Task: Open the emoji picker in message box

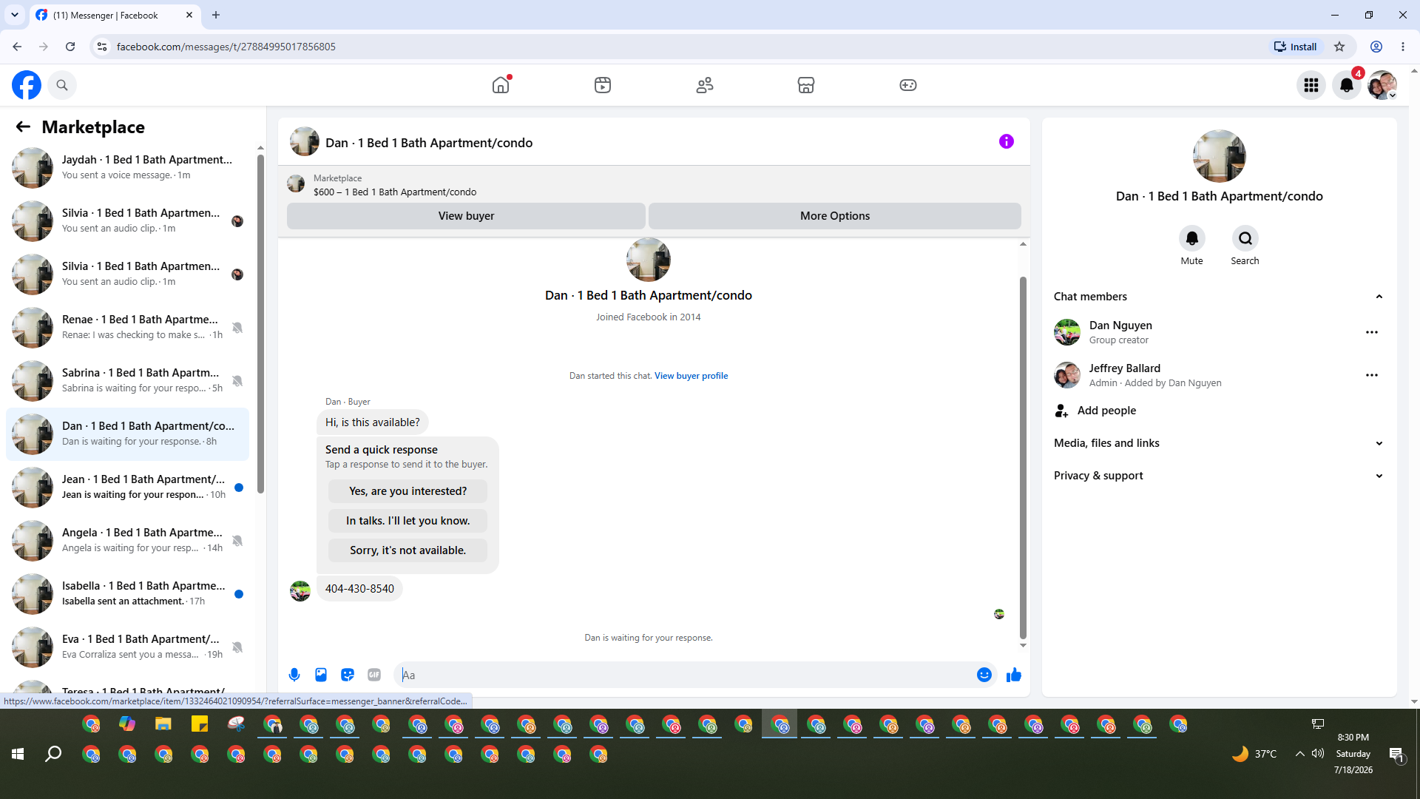Action: click(x=984, y=675)
